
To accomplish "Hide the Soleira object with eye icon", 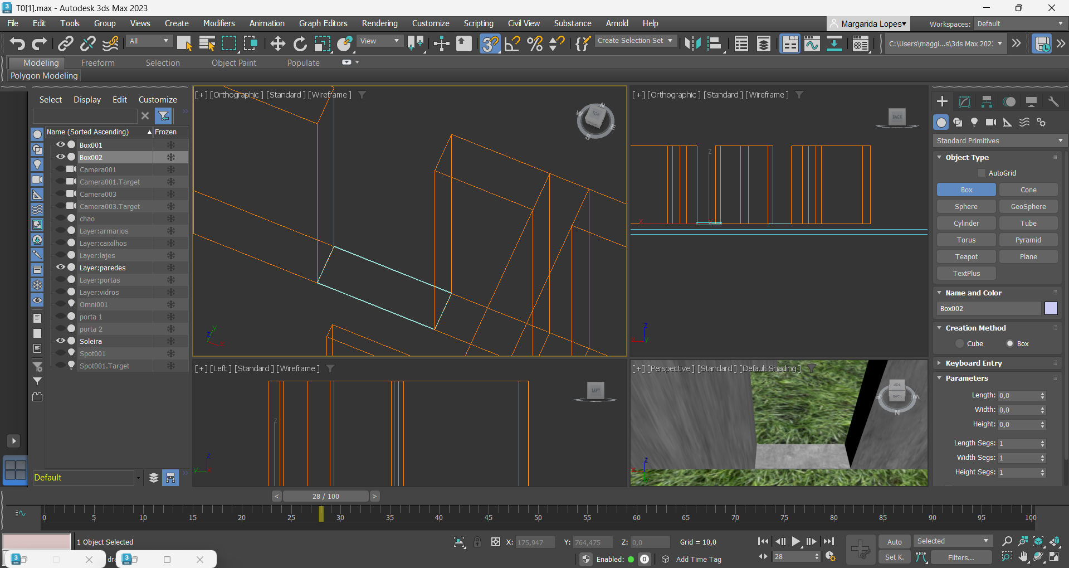I will 60,341.
